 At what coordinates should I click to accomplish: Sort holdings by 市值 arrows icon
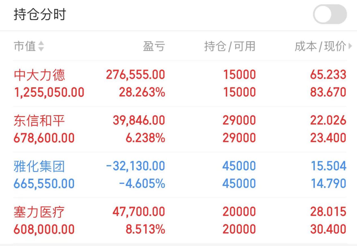(41, 46)
